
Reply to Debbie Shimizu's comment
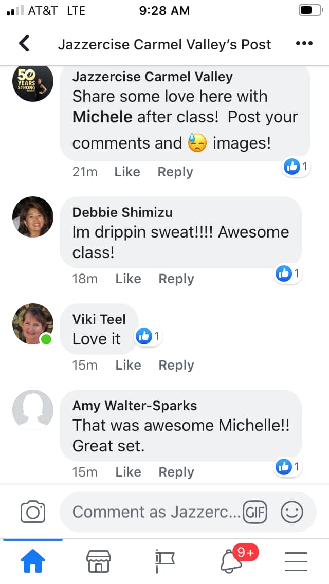pyautogui.click(x=176, y=279)
